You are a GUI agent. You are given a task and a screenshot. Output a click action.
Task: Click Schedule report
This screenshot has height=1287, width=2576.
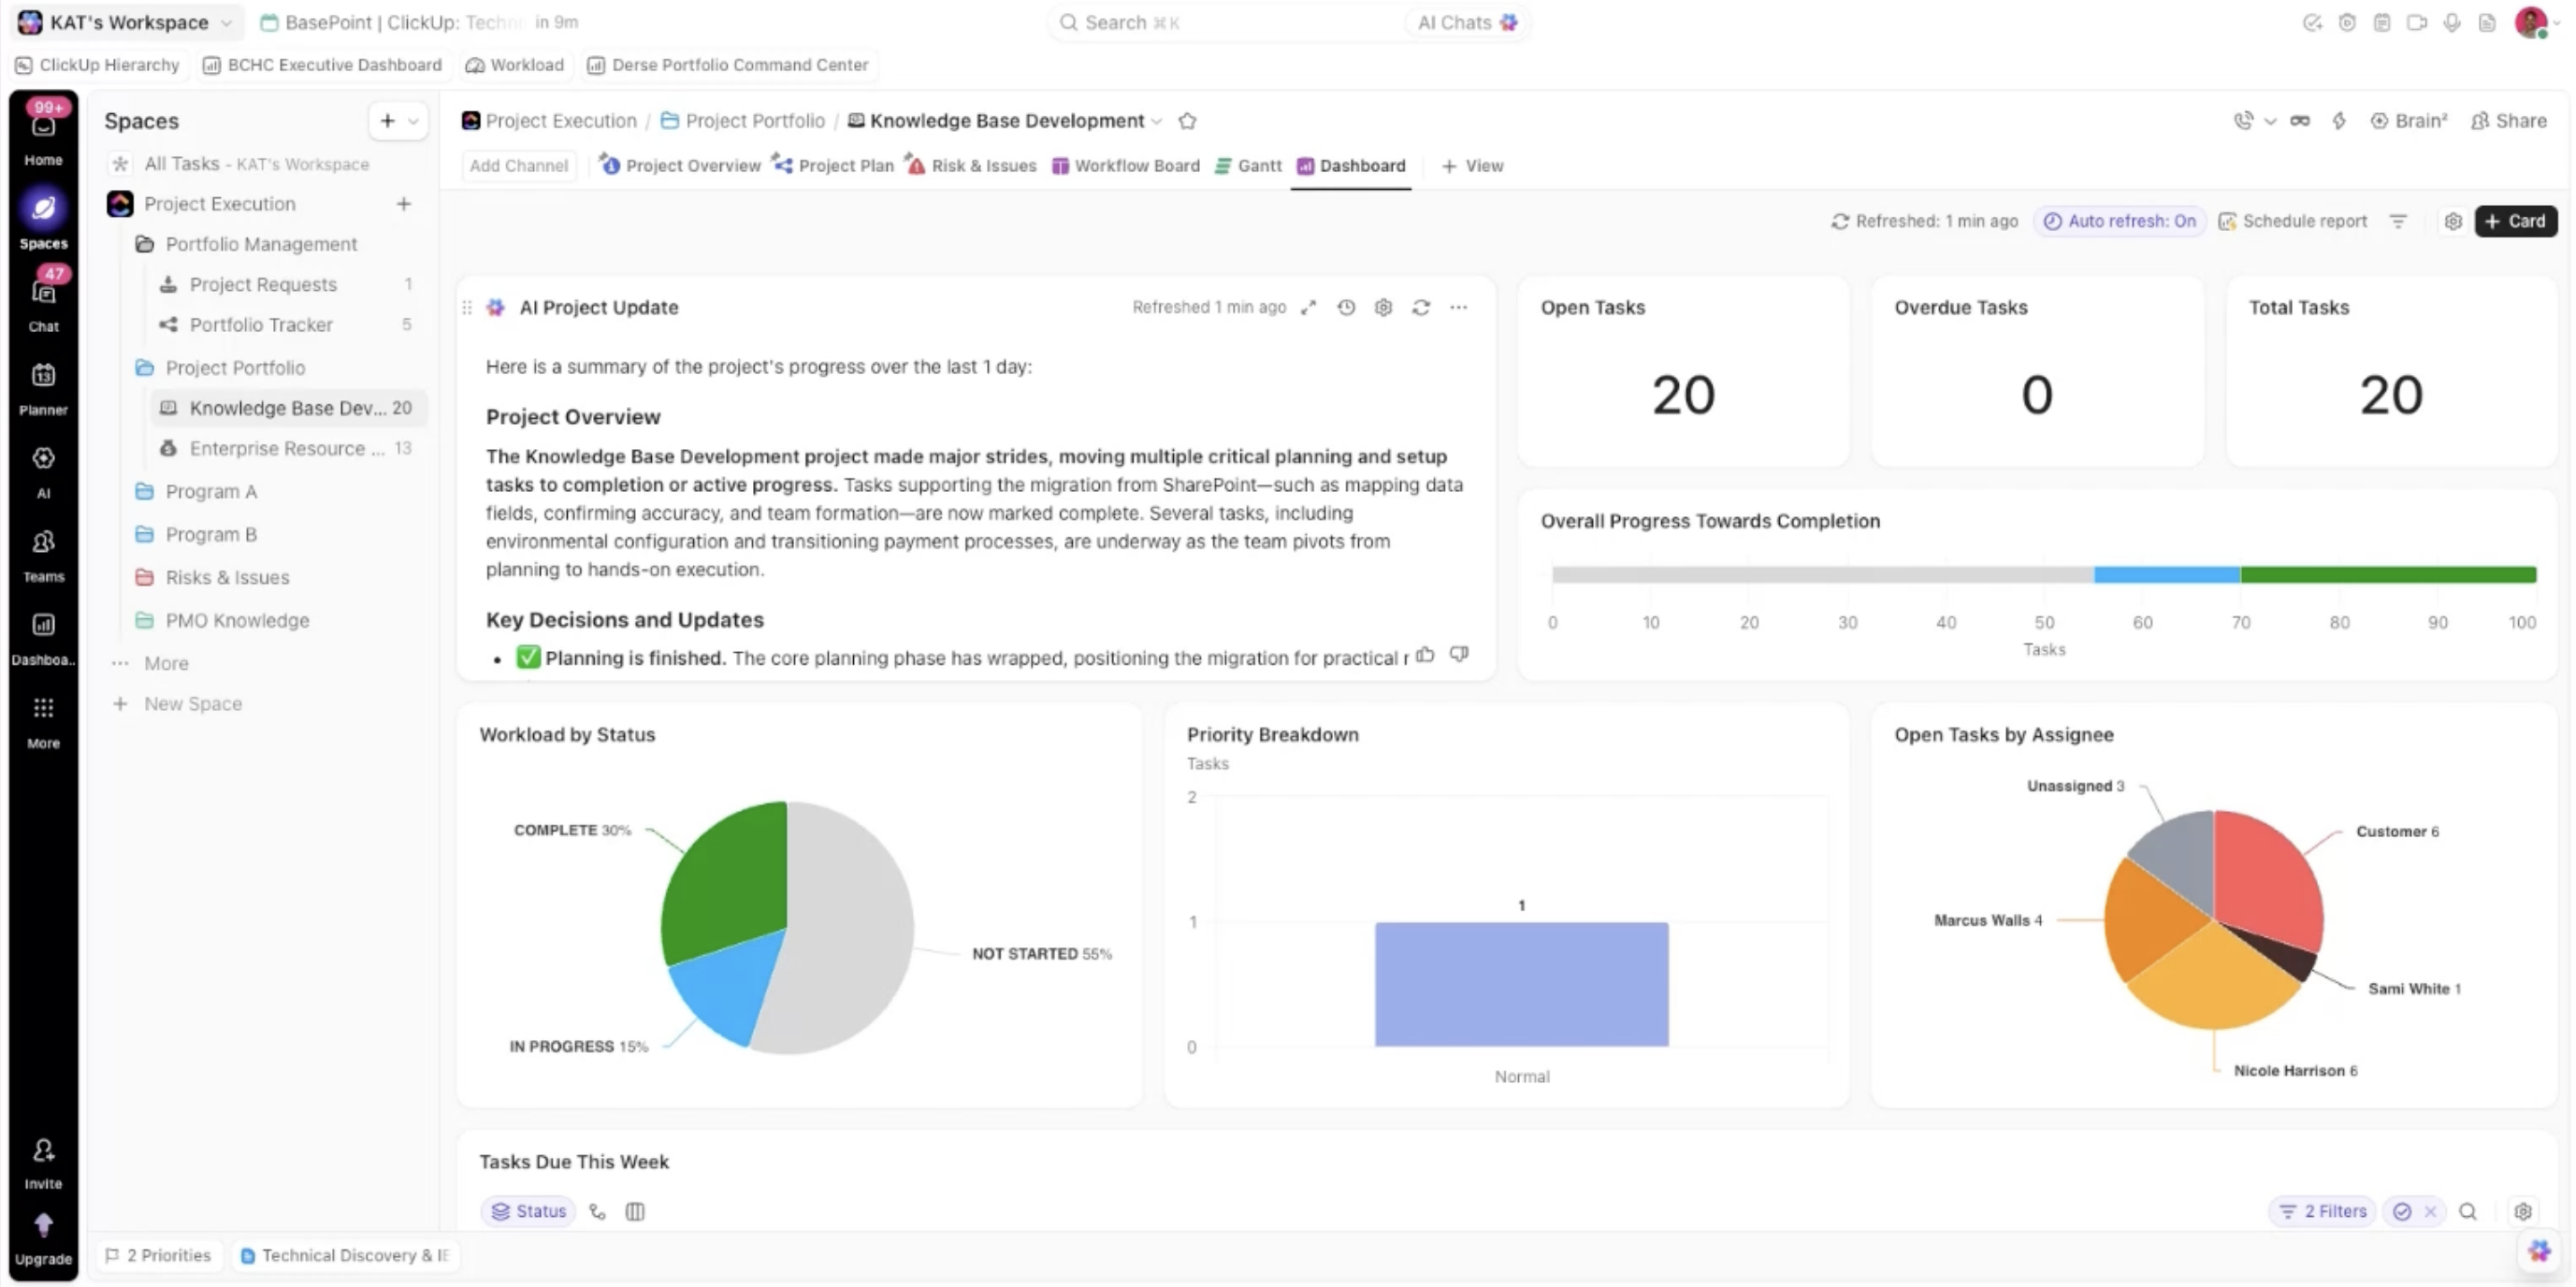tap(2292, 222)
